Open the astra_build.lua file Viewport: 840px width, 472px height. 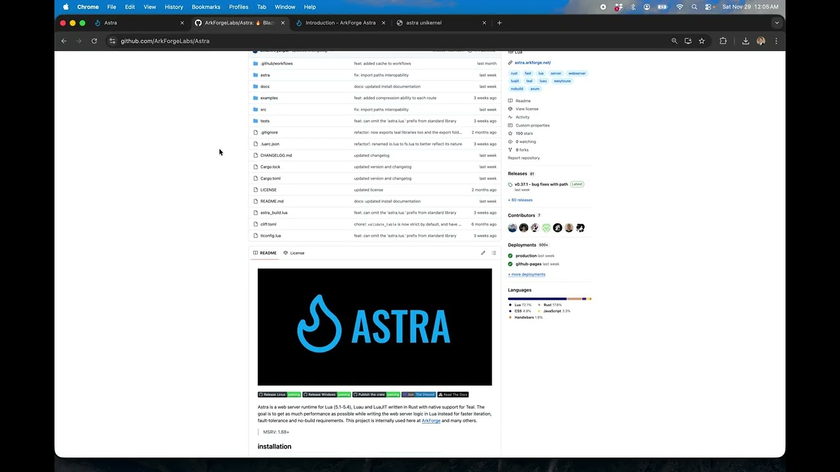tap(274, 212)
